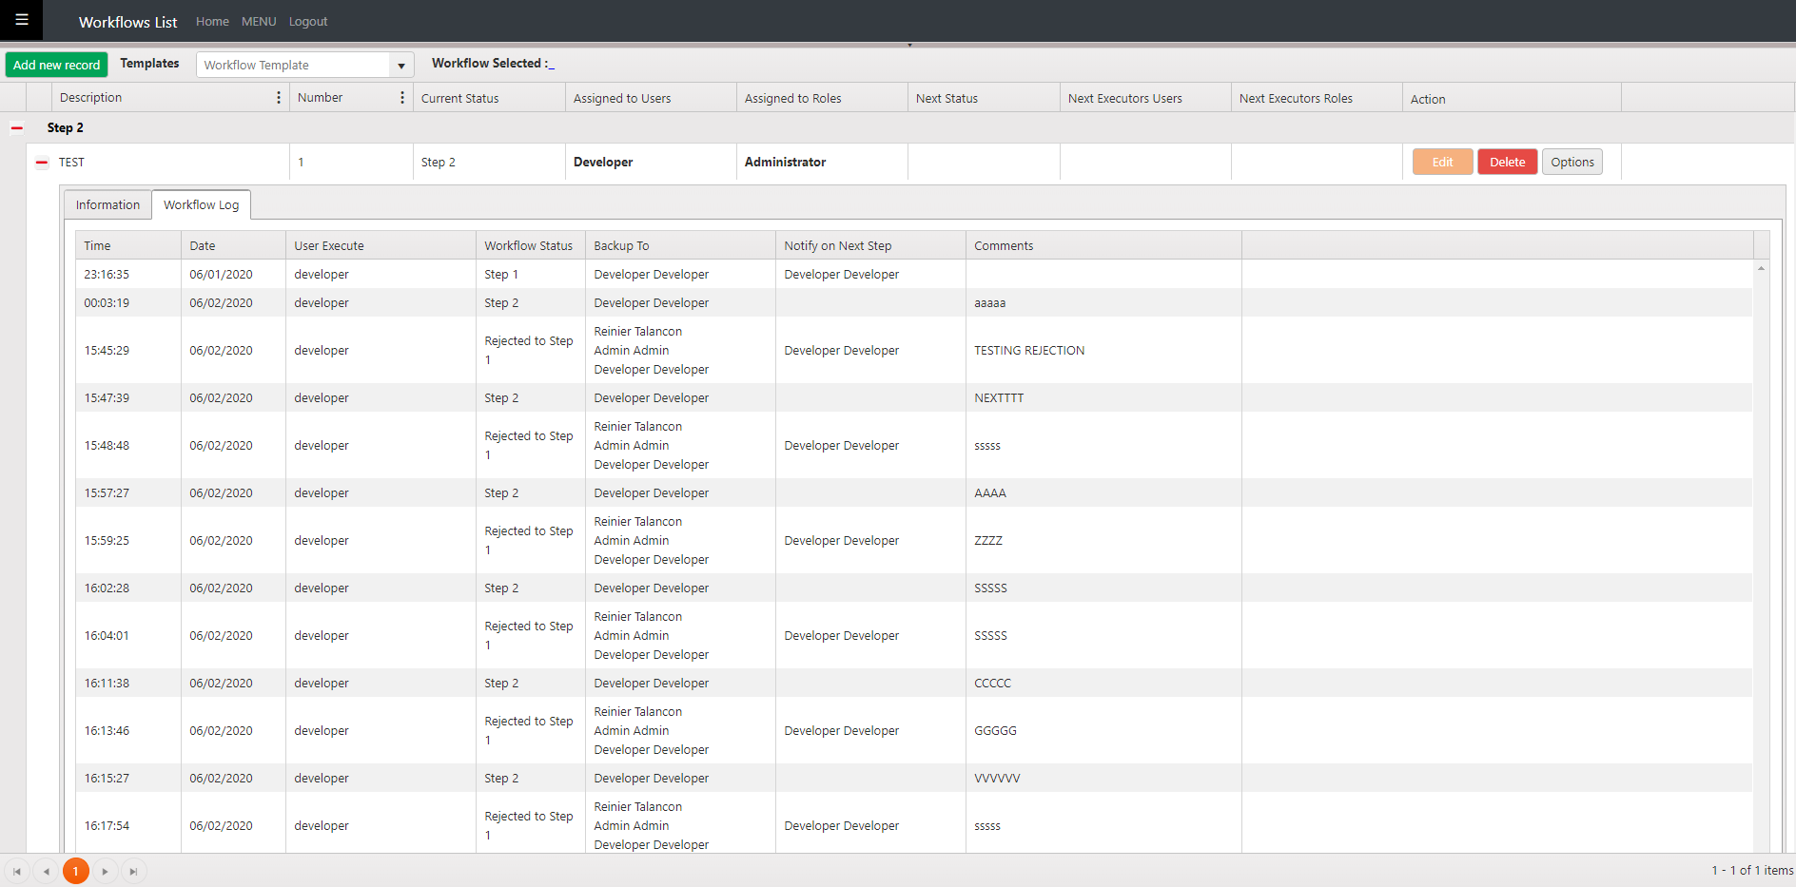Viewport: 1796px width, 887px height.
Task: Collapse the TEST row details
Action: click(42, 163)
